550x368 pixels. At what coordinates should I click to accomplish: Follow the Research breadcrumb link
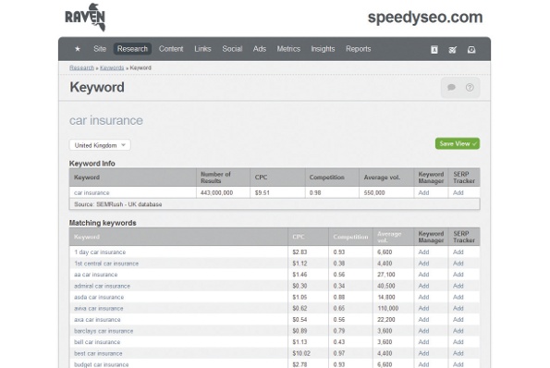tap(81, 67)
